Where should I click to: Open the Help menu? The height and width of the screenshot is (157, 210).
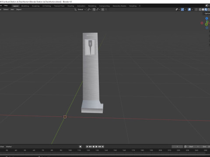[x=6, y=6]
